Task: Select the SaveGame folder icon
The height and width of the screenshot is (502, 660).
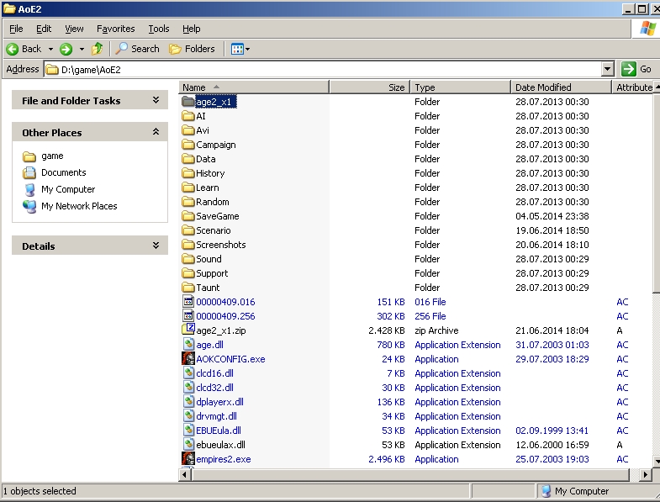Action: (x=187, y=216)
